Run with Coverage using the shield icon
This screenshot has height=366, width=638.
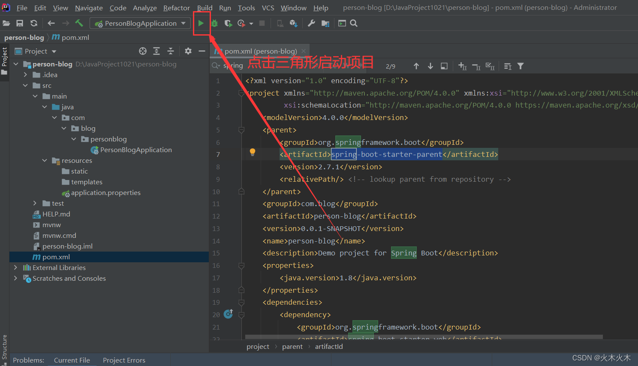pyautogui.click(x=228, y=23)
